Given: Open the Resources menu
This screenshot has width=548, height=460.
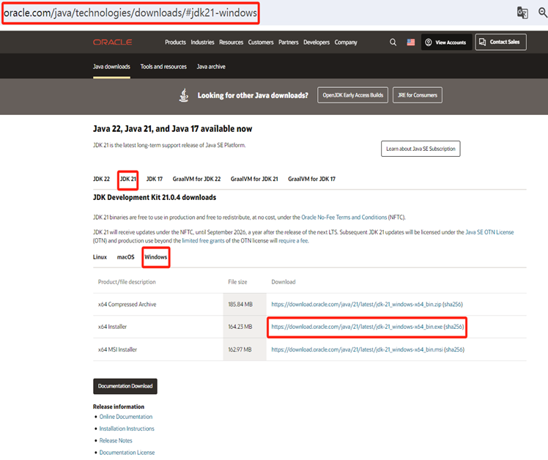Looking at the screenshot, I should click(231, 42).
